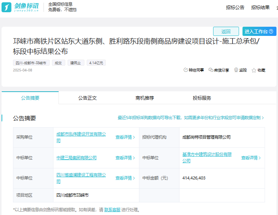Switch to the 公告正文 tab
The width and height of the screenshot is (278, 215).
click(87, 98)
